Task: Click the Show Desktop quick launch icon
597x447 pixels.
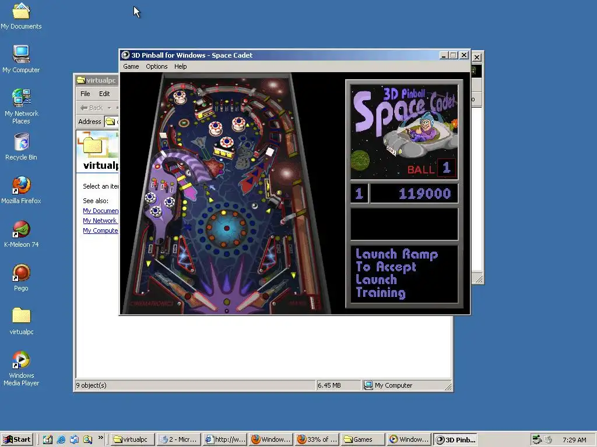Action: pos(48,439)
